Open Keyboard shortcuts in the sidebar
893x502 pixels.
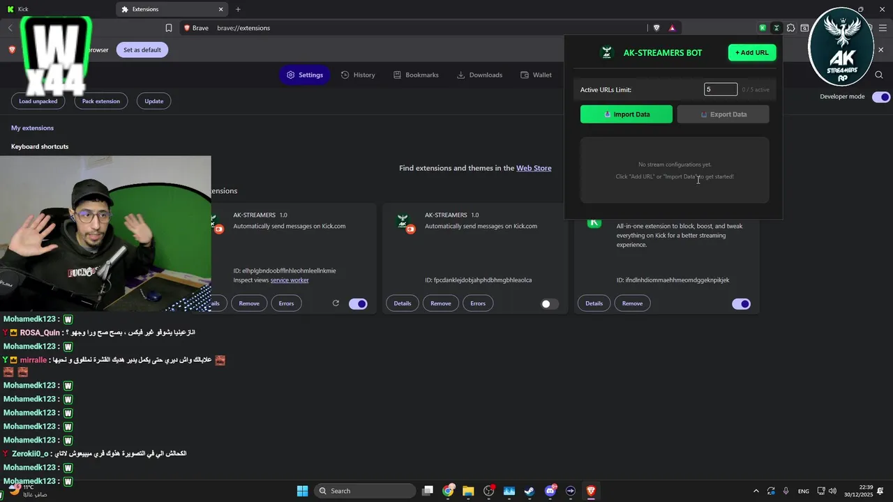tap(40, 146)
